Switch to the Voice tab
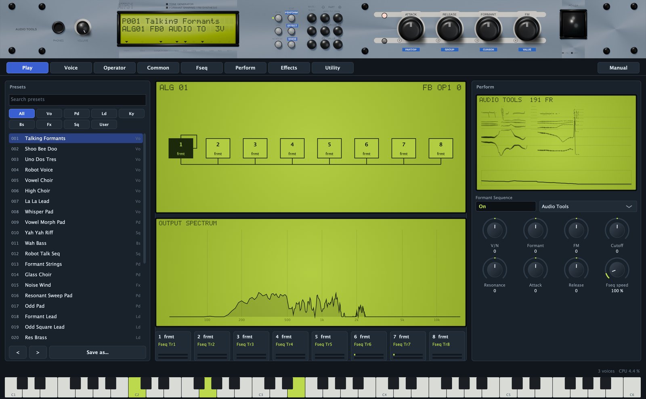 point(71,68)
